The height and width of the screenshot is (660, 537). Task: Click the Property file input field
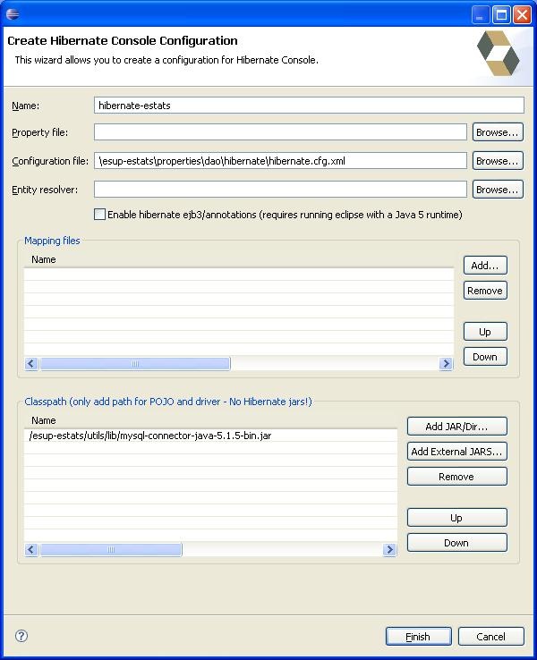280,132
